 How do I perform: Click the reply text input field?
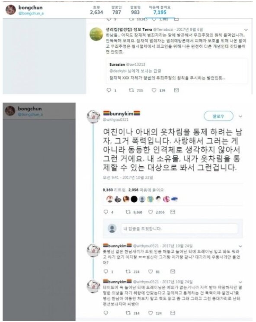pos(179,229)
